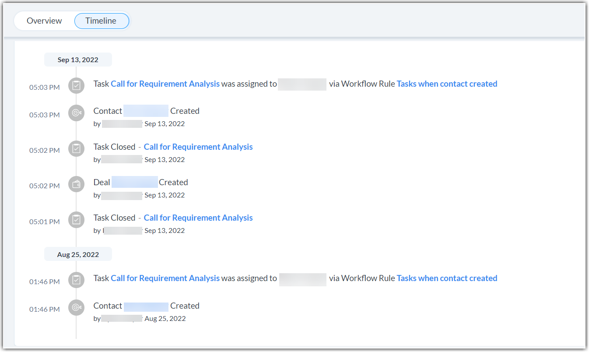589x352 pixels.
Task: Open Tasks when contact created rule on Aug 25
Action: pyautogui.click(x=447, y=278)
